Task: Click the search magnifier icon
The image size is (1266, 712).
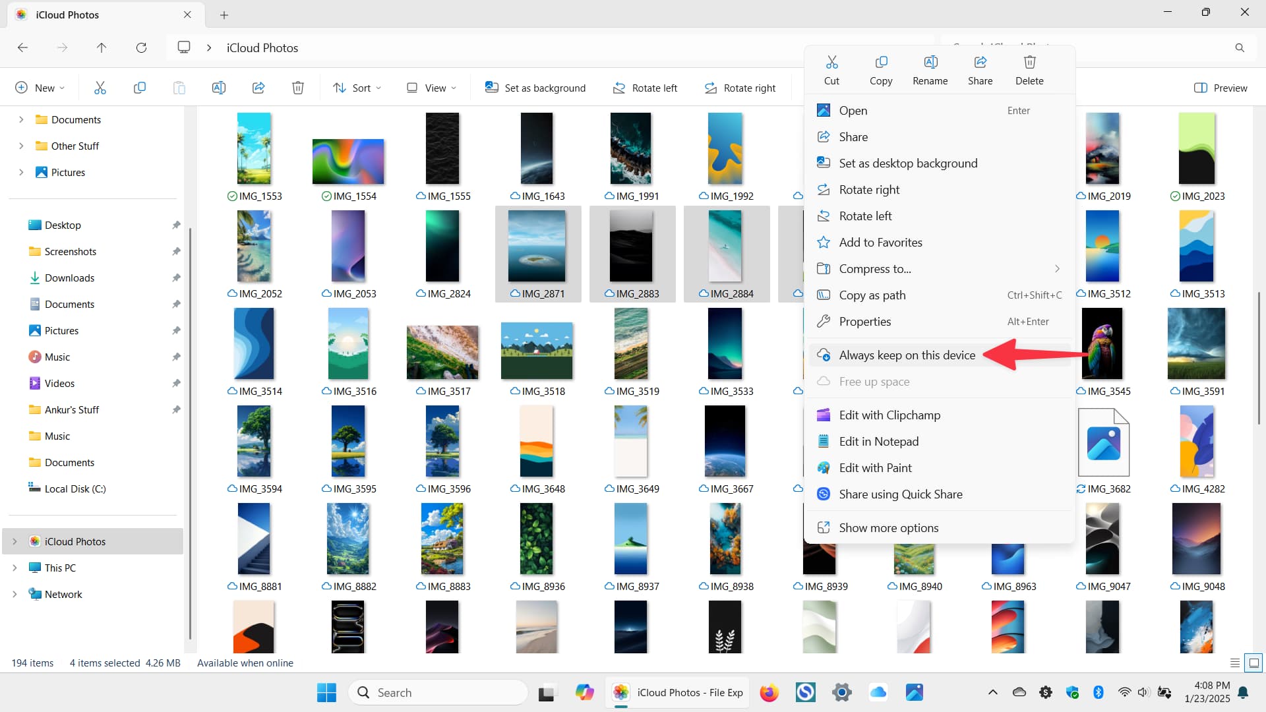Action: point(1240,47)
